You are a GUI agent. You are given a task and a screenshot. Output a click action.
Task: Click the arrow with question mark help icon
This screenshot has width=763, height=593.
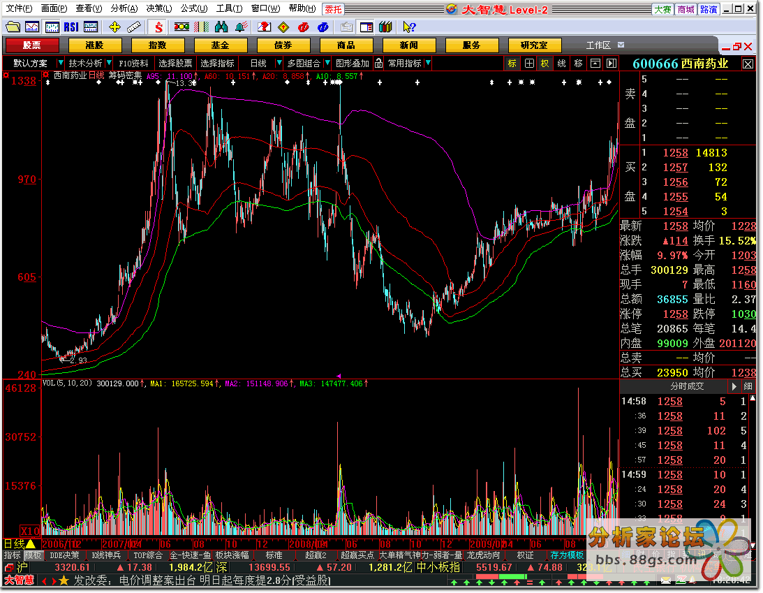(x=409, y=27)
